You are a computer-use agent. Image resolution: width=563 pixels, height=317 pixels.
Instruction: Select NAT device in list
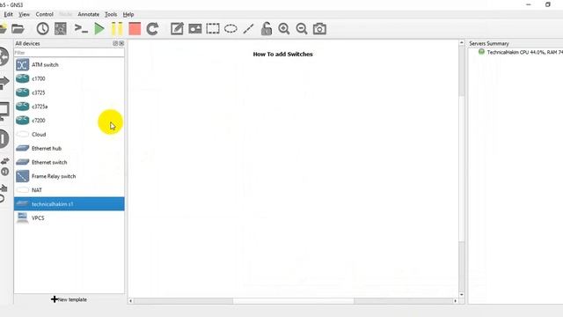click(69, 190)
